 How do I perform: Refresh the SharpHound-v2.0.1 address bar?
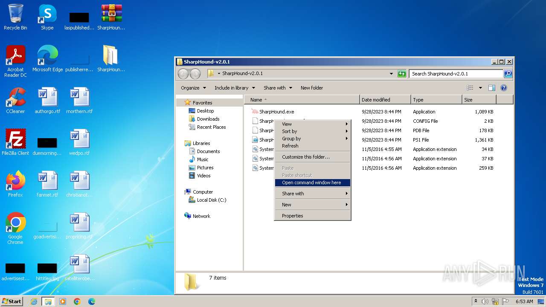pyautogui.click(x=402, y=74)
